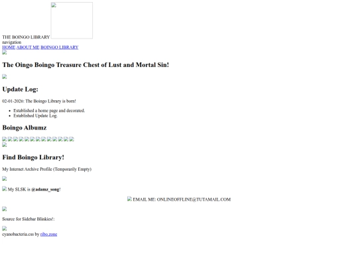Viewport: 358px width, 269px height.
Task: Click the broken image just above Find Boingo Library heading
Action: click(5, 145)
